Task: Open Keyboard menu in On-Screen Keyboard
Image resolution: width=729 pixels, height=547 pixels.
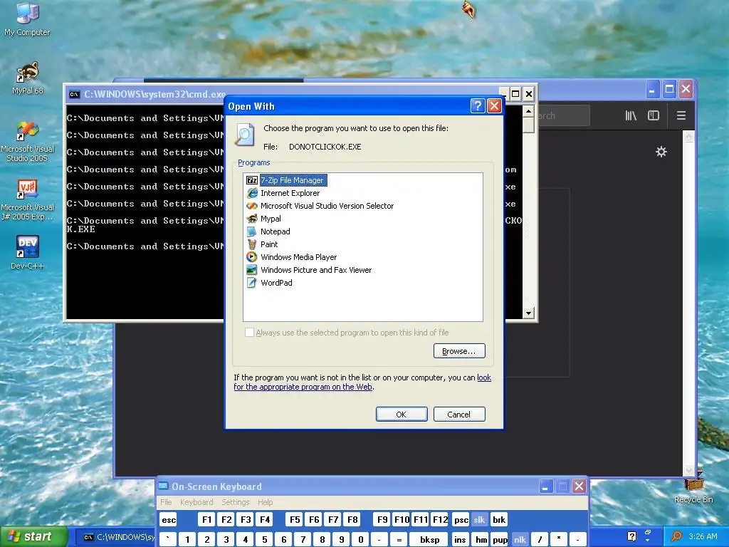Action: click(x=196, y=502)
